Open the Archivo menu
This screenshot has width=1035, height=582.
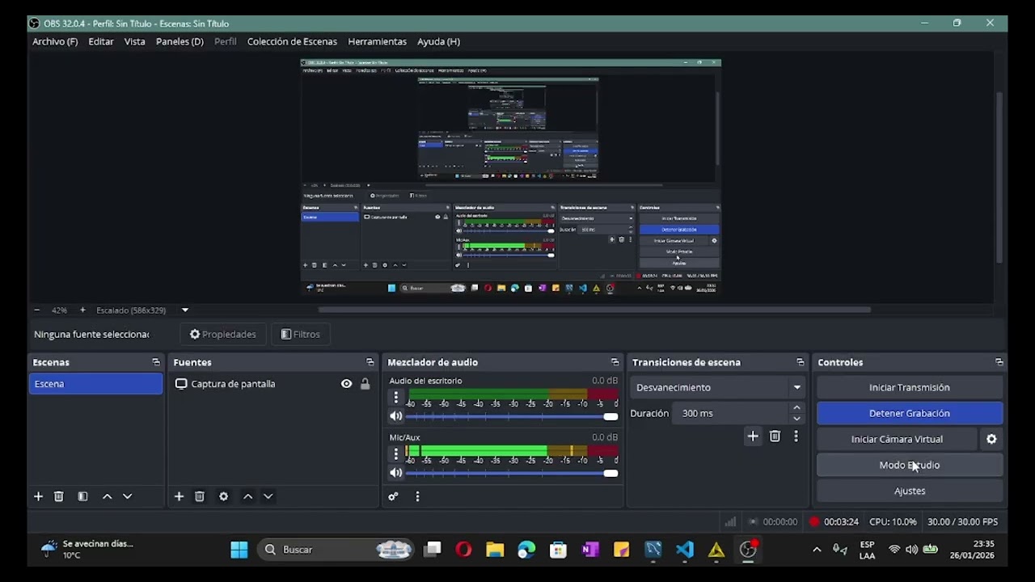[55, 41]
